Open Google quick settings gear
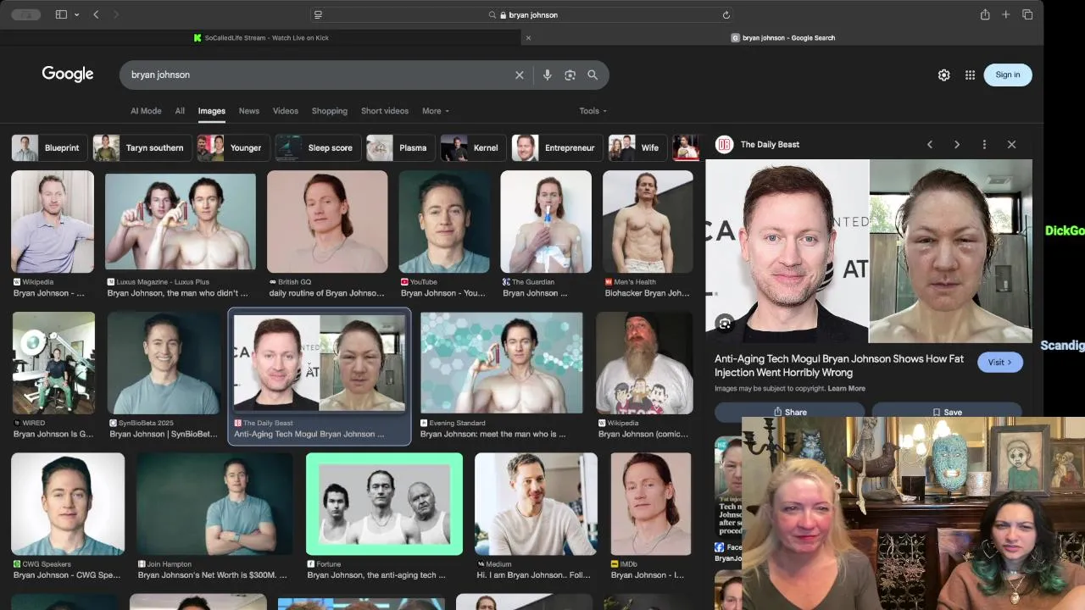1085x610 pixels. pos(944,75)
